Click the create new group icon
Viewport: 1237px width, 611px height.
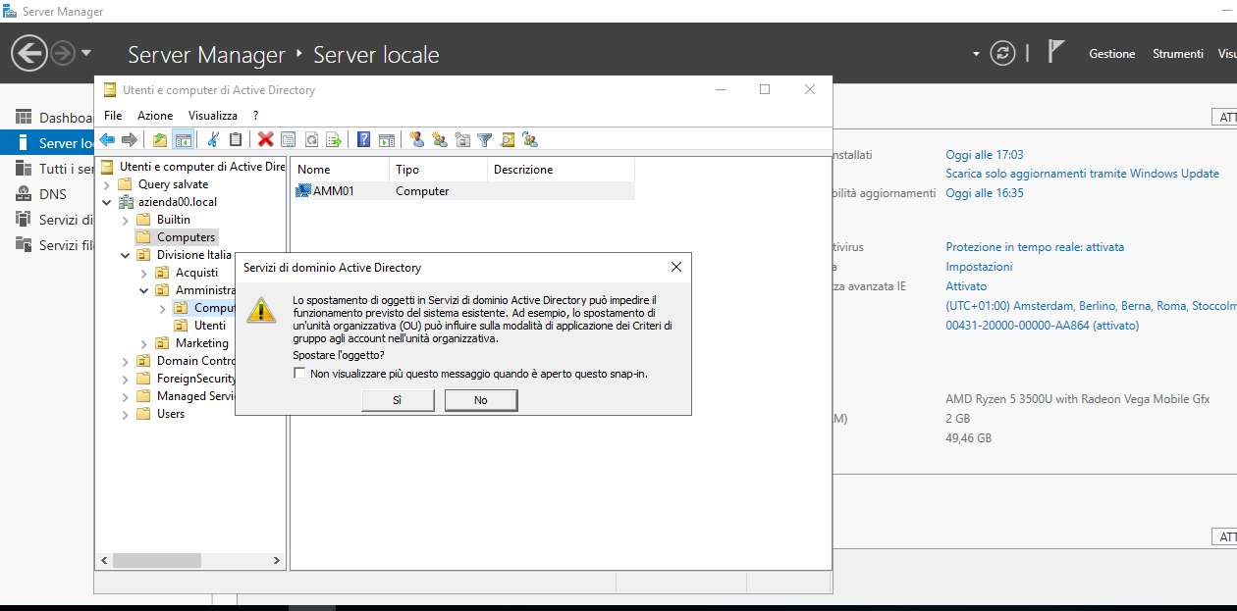[440, 140]
